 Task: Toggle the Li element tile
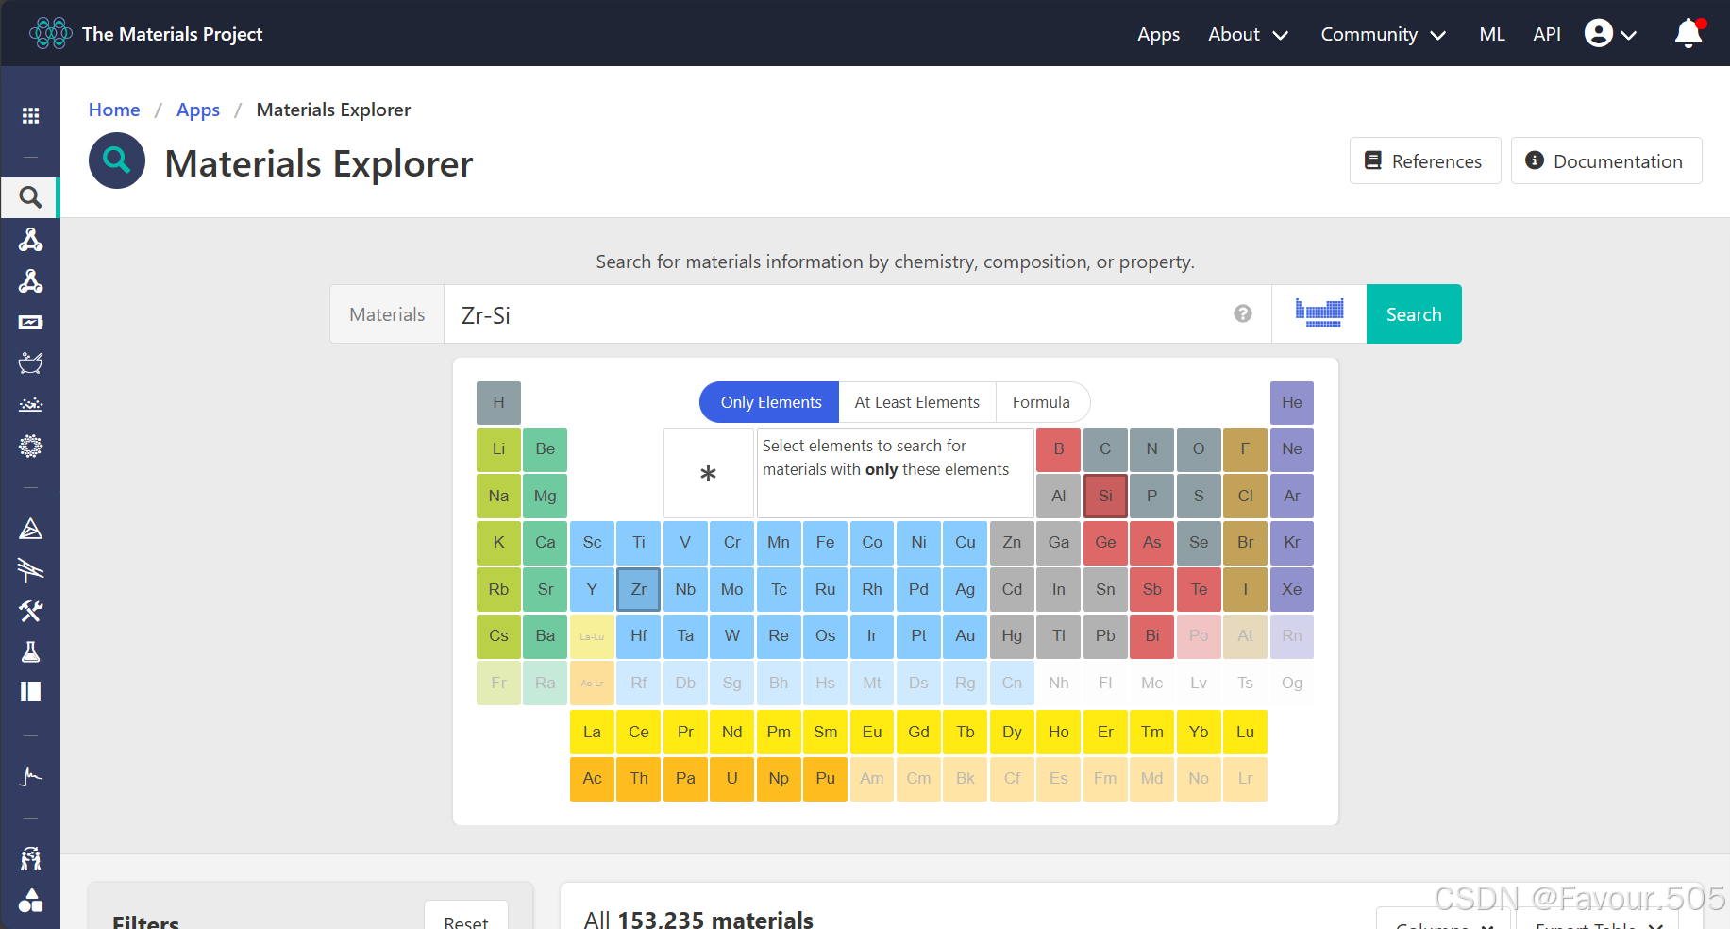click(x=498, y=448)
